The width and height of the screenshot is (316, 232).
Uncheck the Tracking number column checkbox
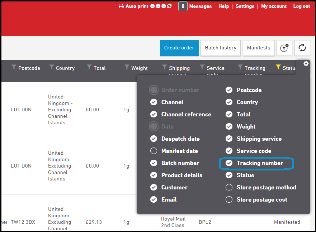click(229, 163)
